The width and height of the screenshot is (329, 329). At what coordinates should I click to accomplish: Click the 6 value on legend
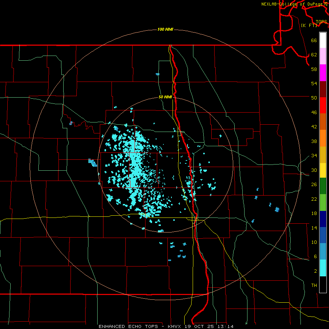315,256
